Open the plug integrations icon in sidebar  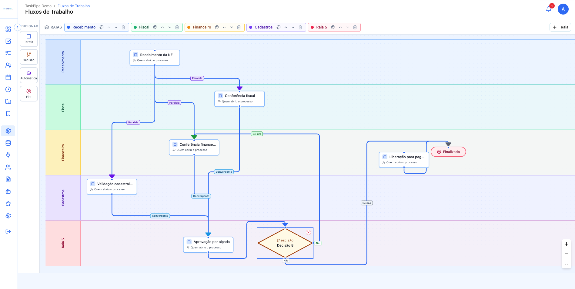click(8, 155)
